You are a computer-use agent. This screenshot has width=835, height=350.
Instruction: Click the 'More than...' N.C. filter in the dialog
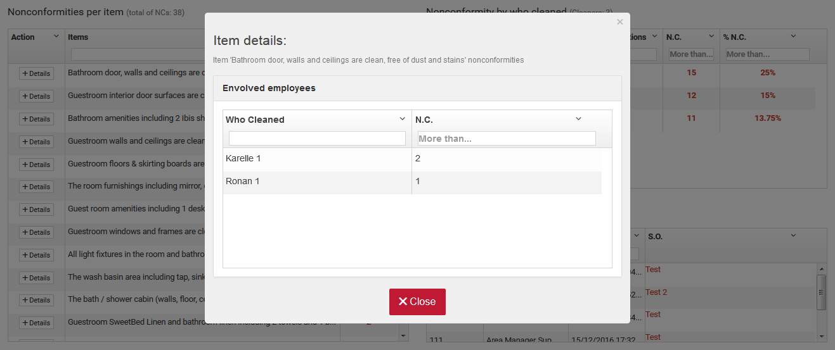pos(507,138)
